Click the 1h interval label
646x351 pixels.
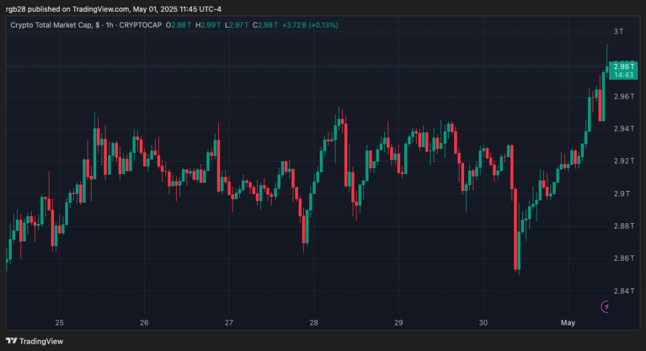(109, 25)
